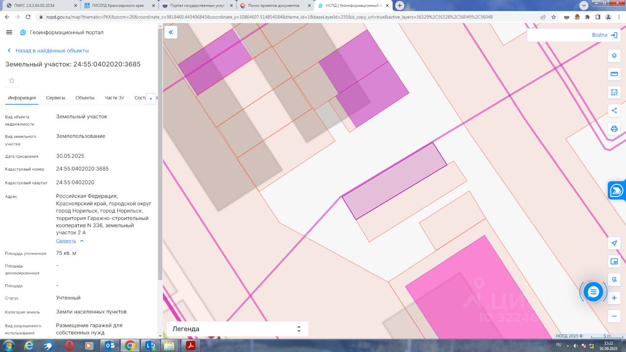The height and width of the screenshot is (352, 626).
Task: Click the Геоинформационный портал logo icon
Action: coord(23,32)
